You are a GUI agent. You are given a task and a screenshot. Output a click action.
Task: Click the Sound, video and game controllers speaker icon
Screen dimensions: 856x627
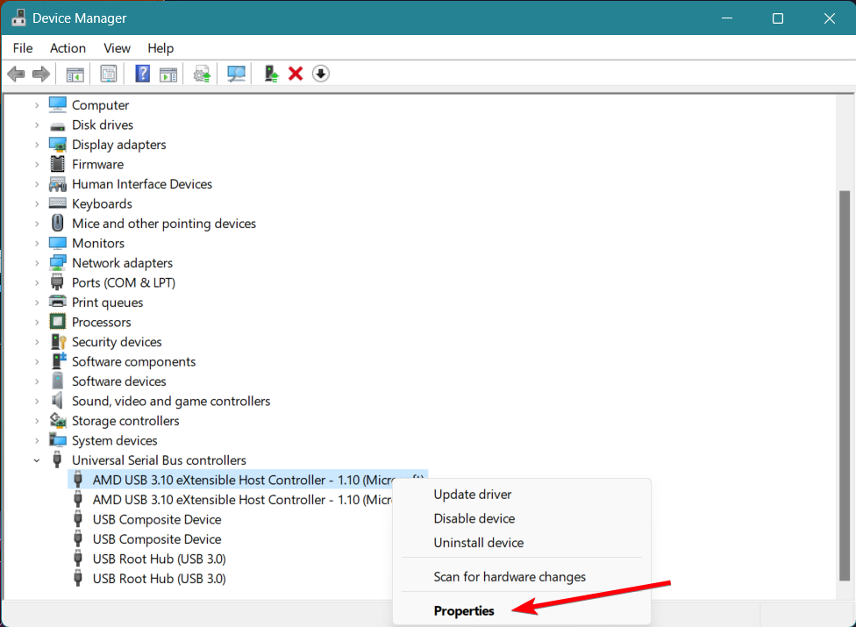(57, 401)
